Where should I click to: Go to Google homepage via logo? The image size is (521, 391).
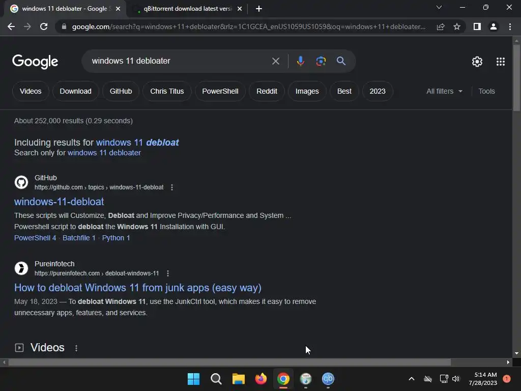click(35, 62)
